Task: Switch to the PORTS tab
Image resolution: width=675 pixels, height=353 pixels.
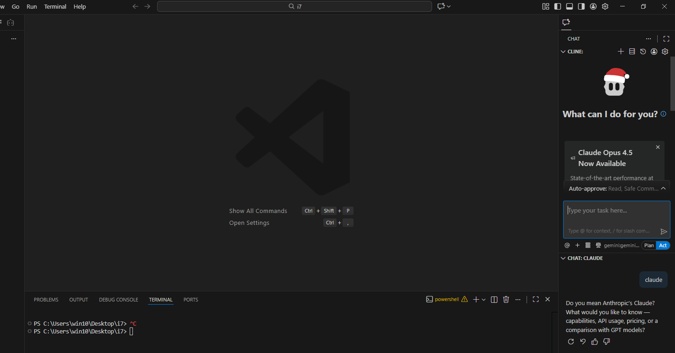Action: [191, 300]
